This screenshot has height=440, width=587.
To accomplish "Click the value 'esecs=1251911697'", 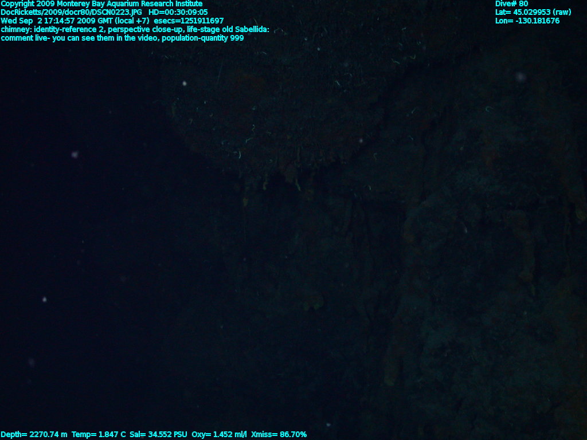I will click(x=189, y=21).
